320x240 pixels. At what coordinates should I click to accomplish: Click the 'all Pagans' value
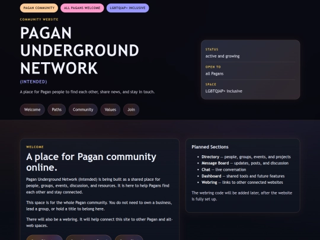215,73
